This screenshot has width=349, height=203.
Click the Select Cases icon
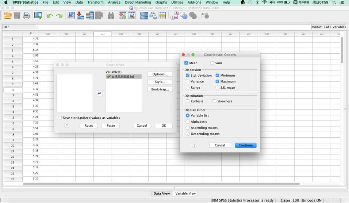coord(162,16)
